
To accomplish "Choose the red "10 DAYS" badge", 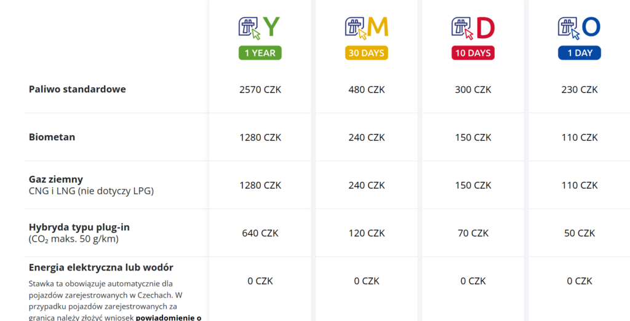I will [x=473, y=53].
